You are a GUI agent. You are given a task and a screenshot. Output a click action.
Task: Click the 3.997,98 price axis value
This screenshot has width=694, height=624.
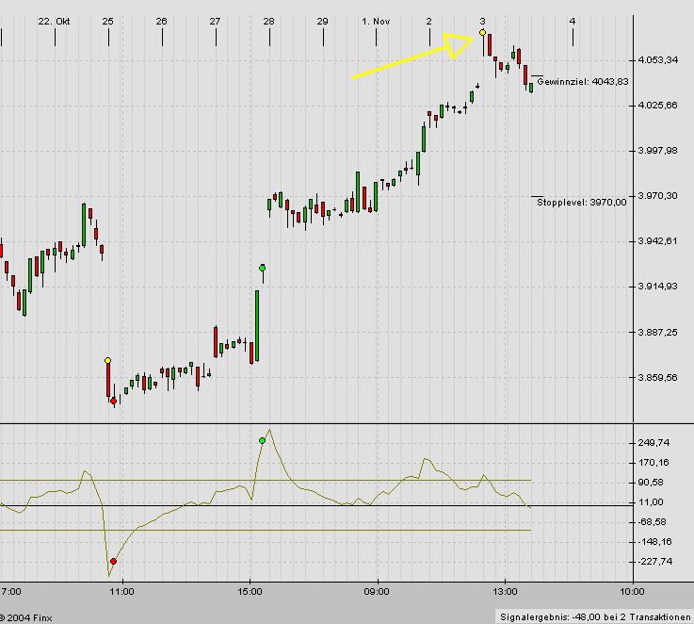coord(657,151)
